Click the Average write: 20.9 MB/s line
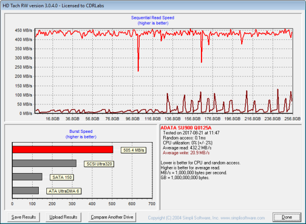 pos(186,153)
